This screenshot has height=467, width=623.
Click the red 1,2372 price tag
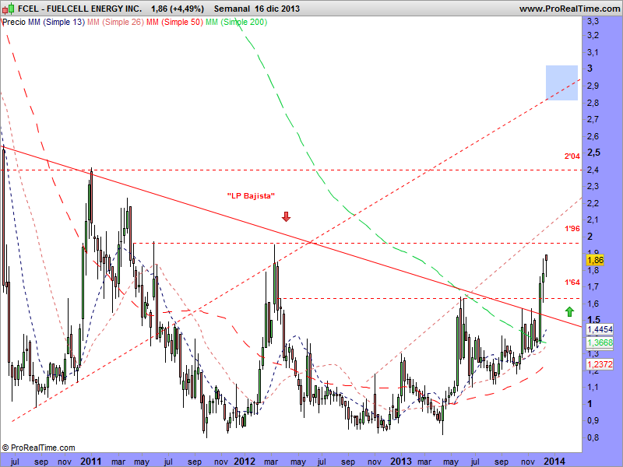600,364
